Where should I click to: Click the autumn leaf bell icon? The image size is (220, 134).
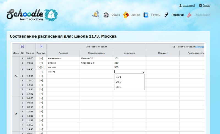(x=126, y=15)
